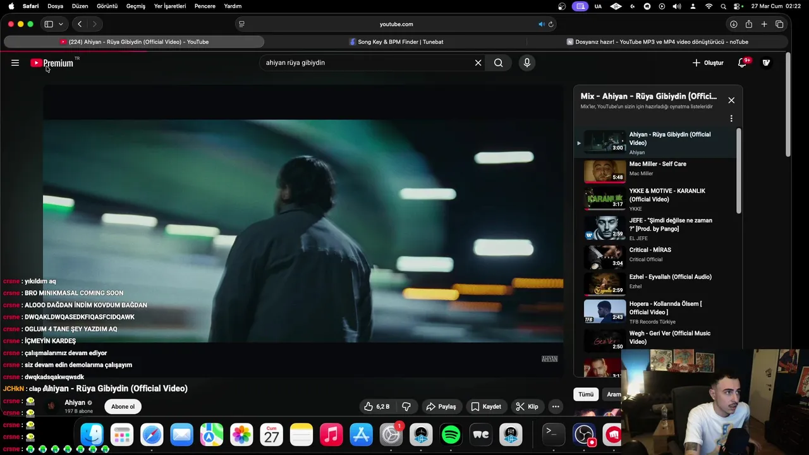Reload the page in Safari
The width and height of the screenshot is (809, 455).
point(550,24)
